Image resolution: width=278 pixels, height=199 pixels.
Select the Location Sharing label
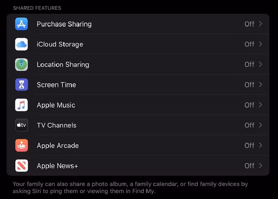pos(63,64)
